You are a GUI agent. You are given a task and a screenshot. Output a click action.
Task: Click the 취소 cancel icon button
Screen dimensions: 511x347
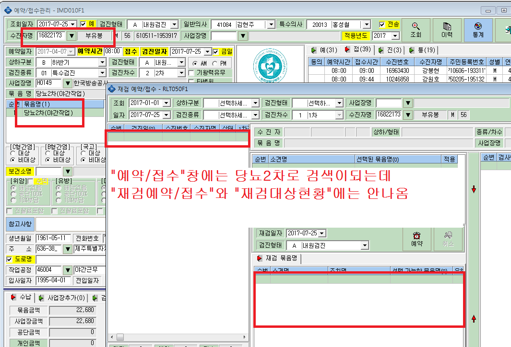(x=448, y=239)
